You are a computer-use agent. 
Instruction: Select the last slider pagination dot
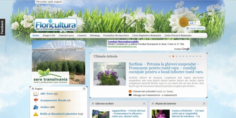200,56
